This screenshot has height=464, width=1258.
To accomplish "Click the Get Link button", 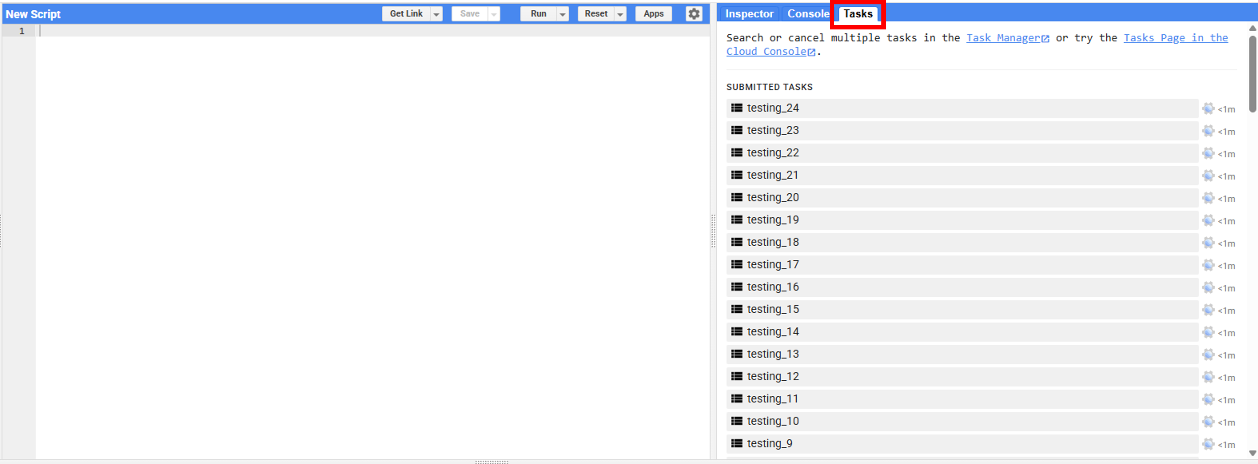I will [406, 14].
